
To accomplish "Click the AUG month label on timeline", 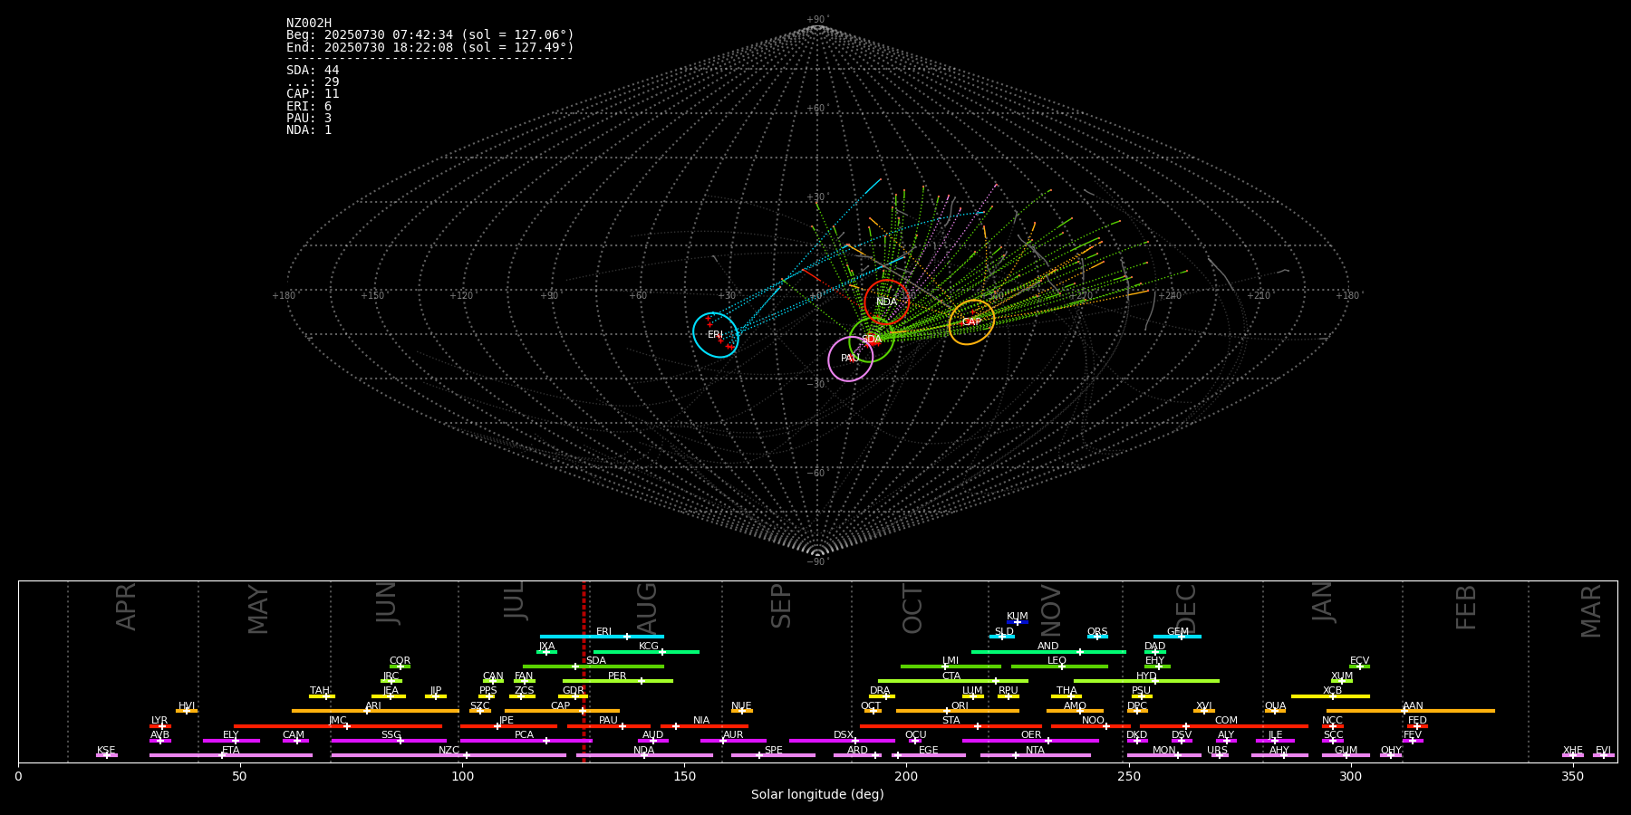I will coord(647,606).
